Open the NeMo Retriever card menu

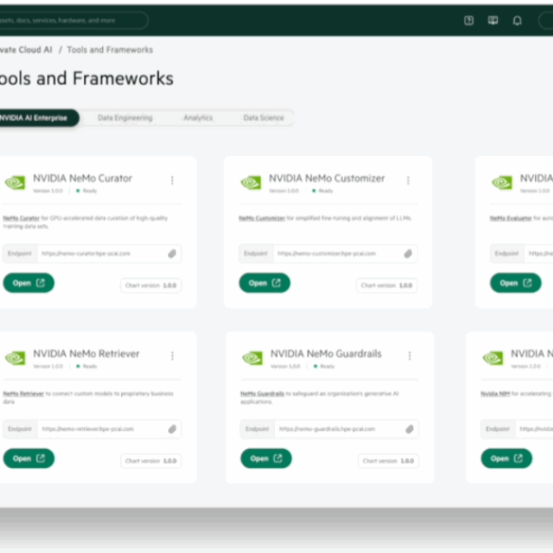[172, 355]
